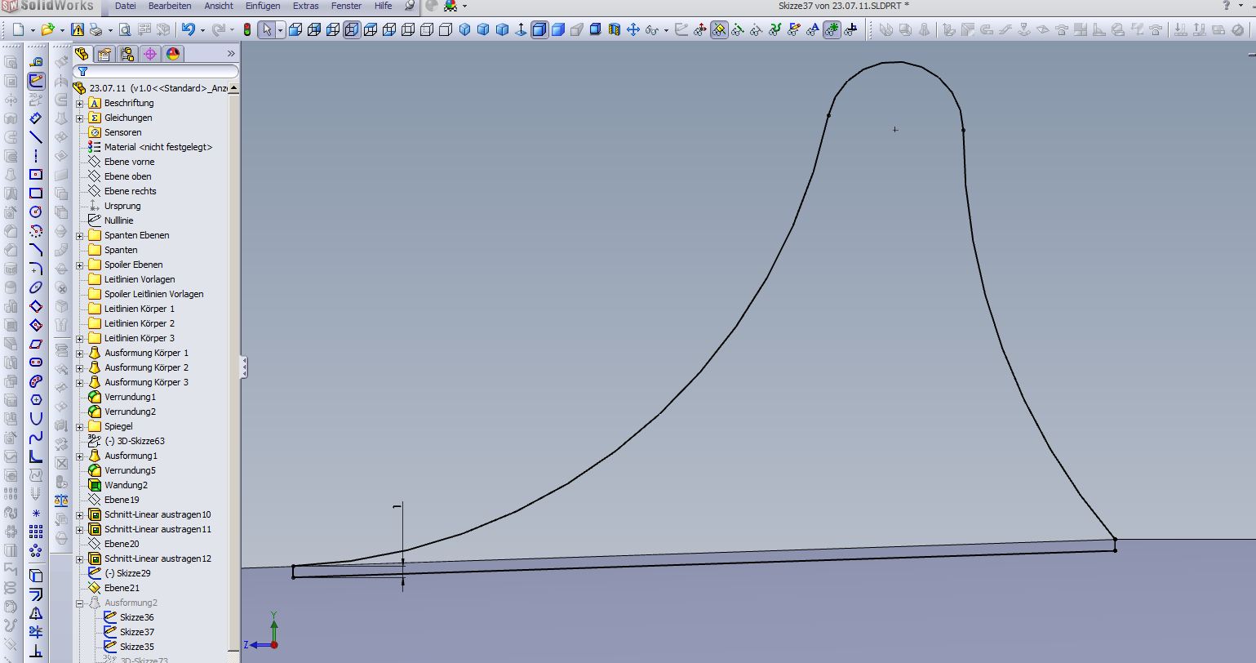1256x663 pixels.
Task: Expand the Beschriftung tree node
Action: point(79,104)
